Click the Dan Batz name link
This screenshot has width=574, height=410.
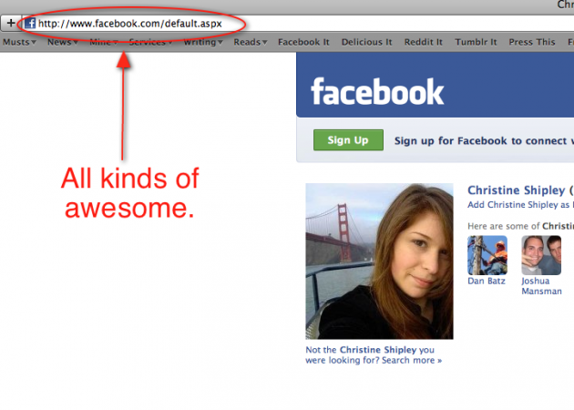point(487,281)
